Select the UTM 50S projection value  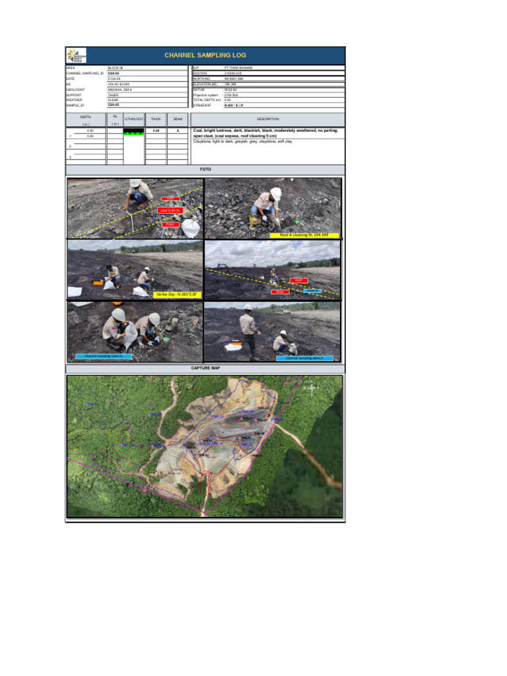(231, 95)
